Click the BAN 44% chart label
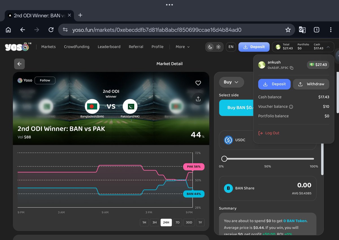The width and height of the screenshot is (339, 240). pos(194,194)
